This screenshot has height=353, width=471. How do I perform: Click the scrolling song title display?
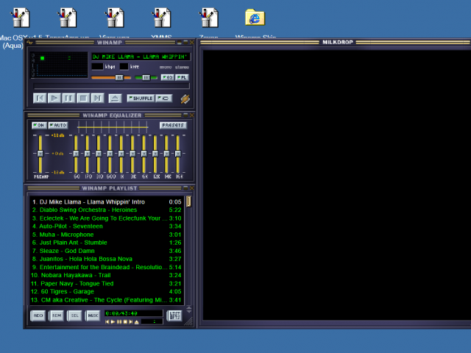click(141, 57)
